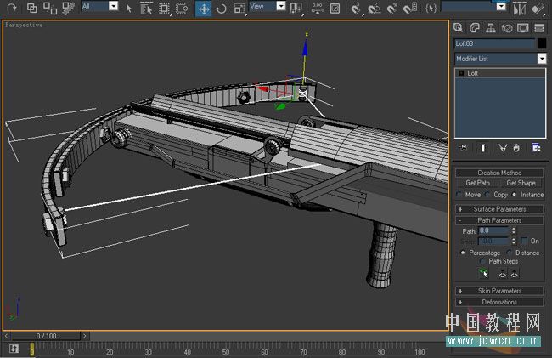552x358 pixels.
Task: Click the Path value spinner arrows
Action: tap(514, 230)
